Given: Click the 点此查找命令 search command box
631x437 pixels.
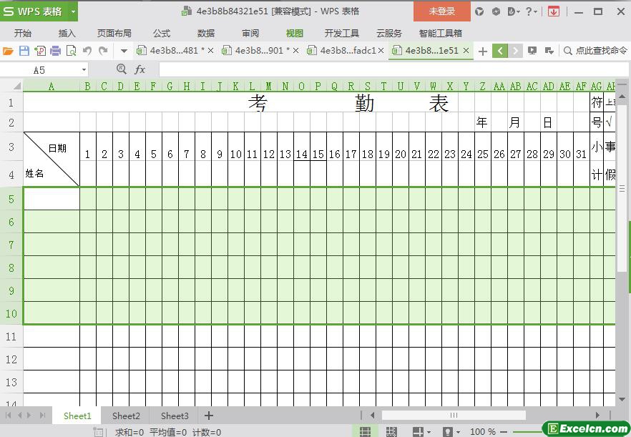Looking at the screenshot, I should (x=595, y=51).
